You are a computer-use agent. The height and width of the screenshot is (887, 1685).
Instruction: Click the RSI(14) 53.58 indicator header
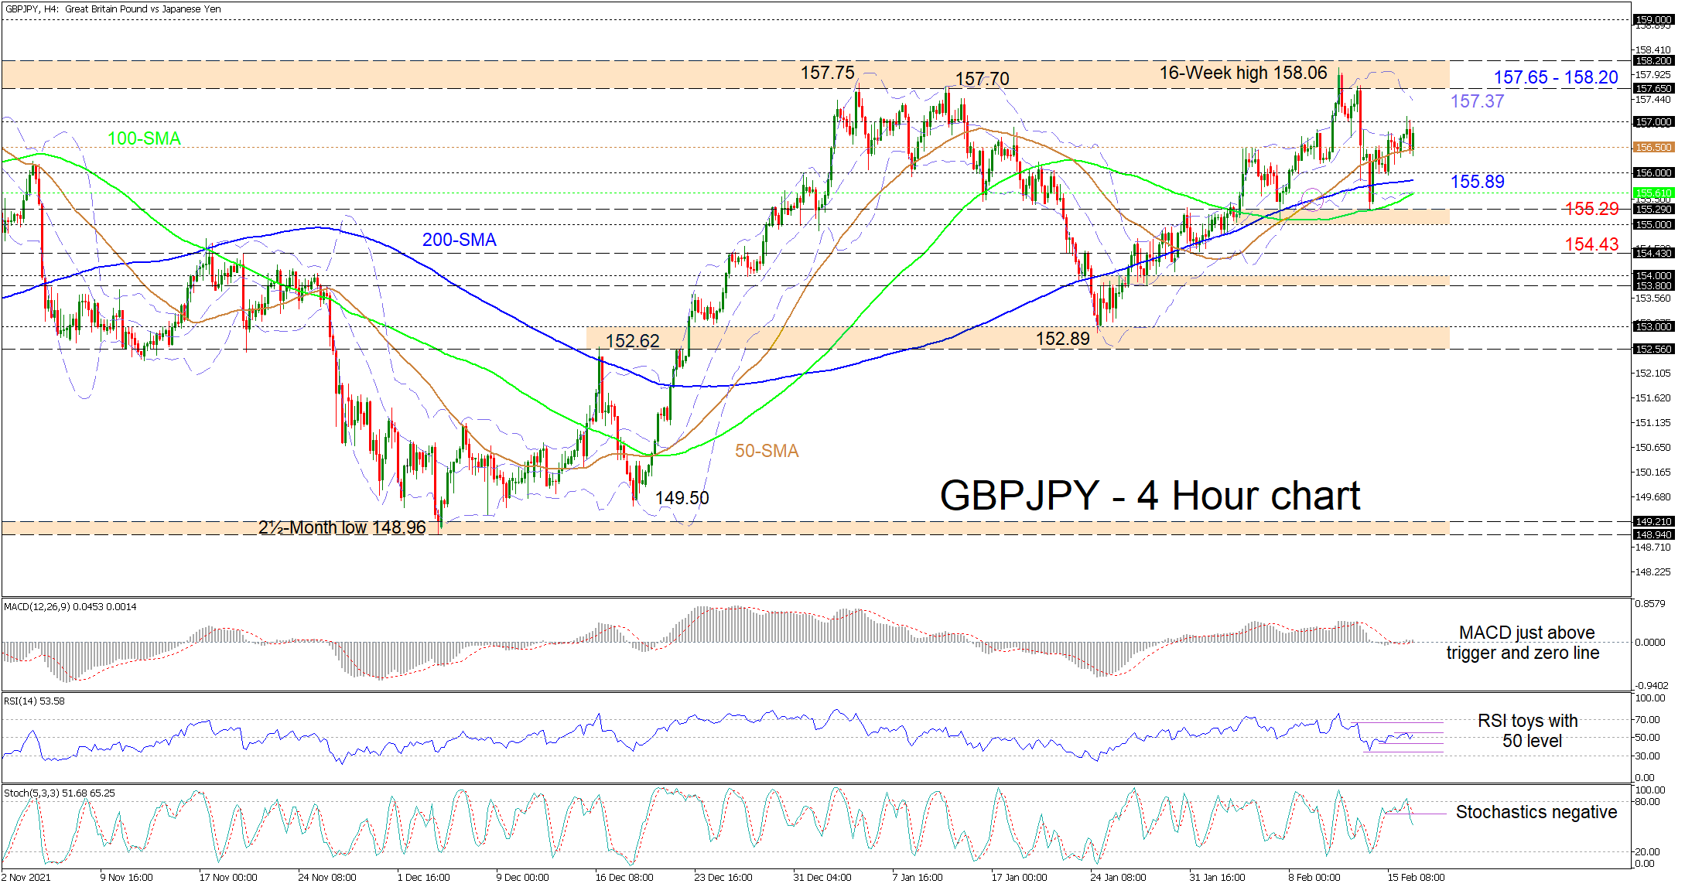(x=34, y=701)
